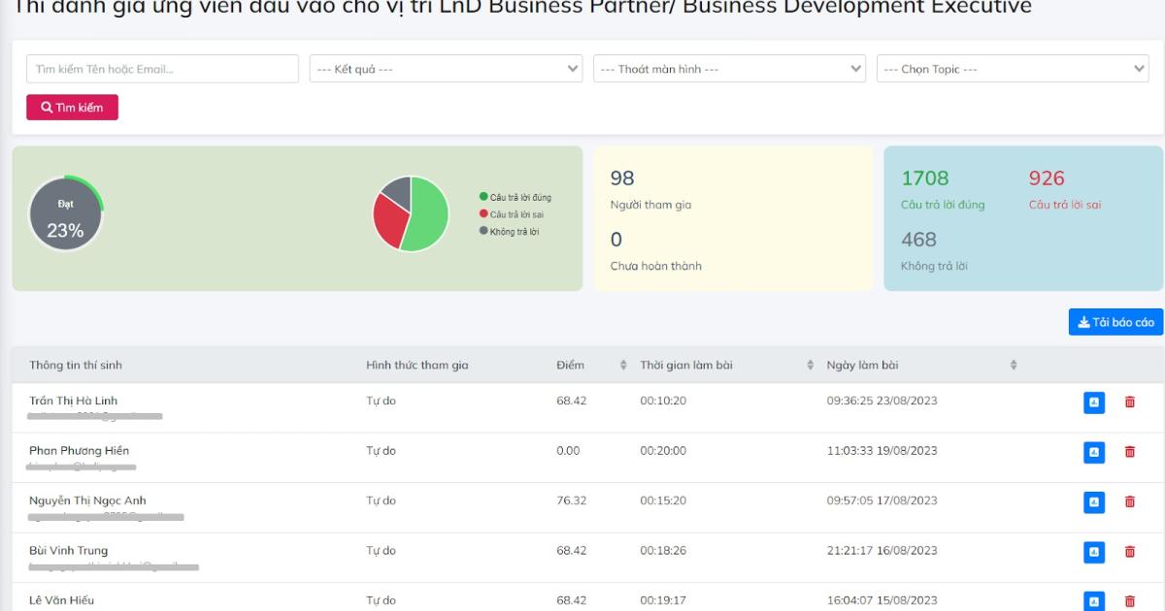1165x611 pixels.
Task: Sort the table by Điểm column
Action: coord(623,366)
